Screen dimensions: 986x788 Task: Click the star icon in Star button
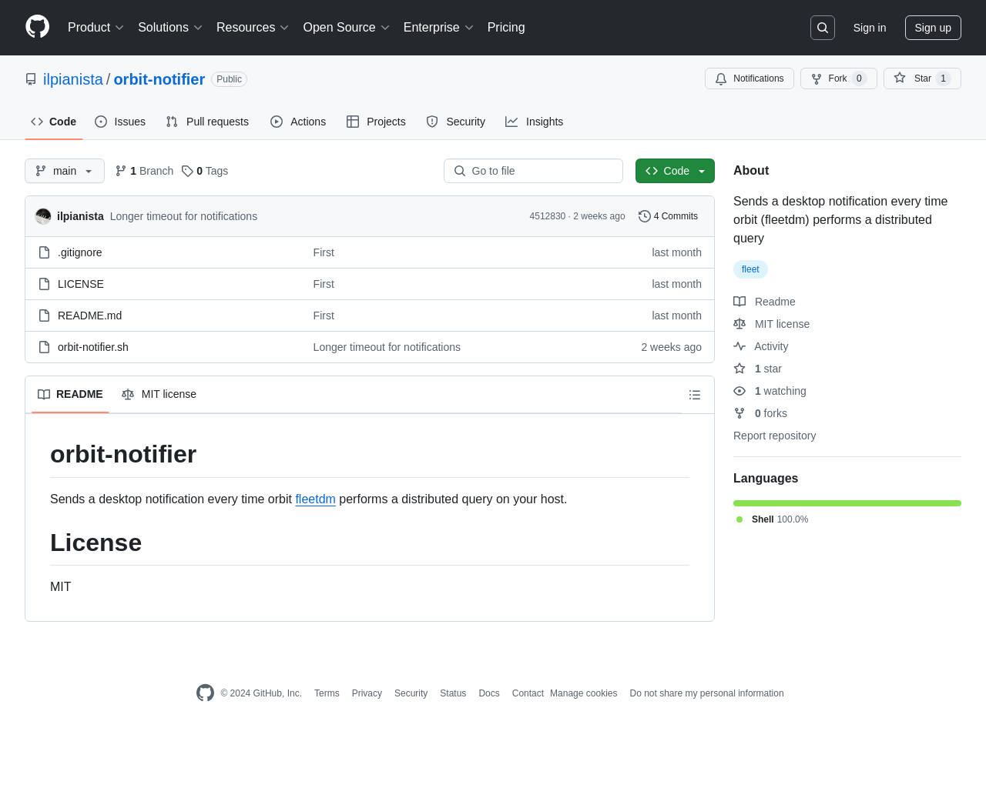[900, 78]
